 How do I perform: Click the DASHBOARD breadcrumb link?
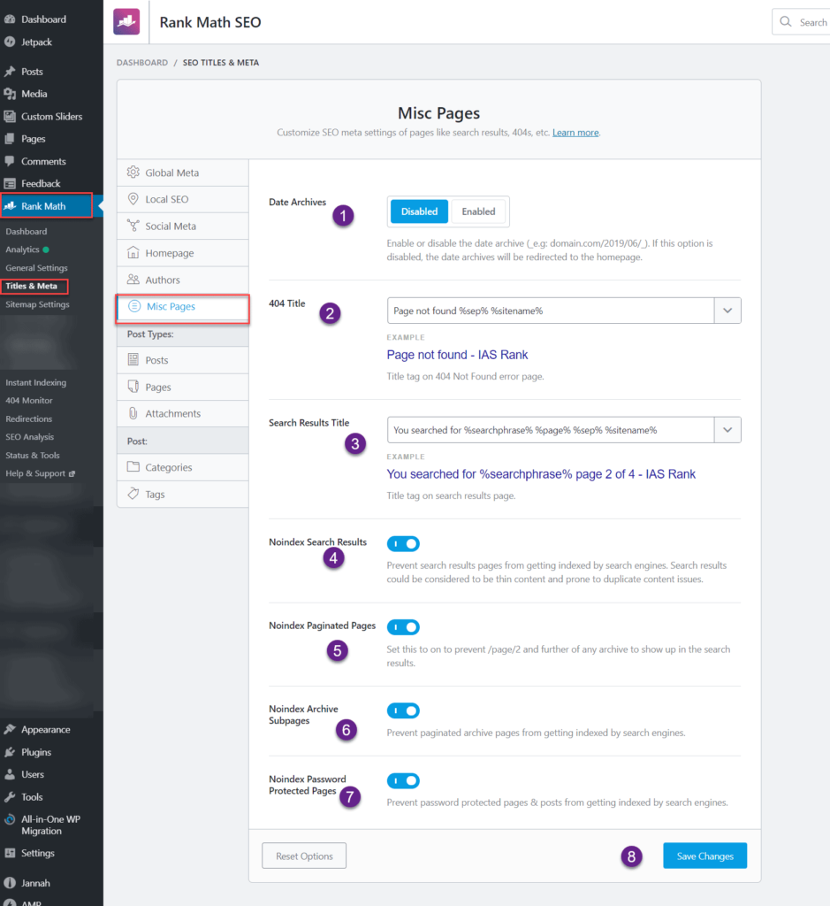tap(142, 63)
